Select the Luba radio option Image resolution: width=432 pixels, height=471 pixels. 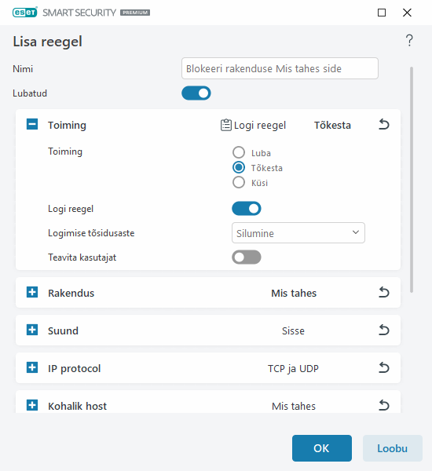[x=239, y=152]
